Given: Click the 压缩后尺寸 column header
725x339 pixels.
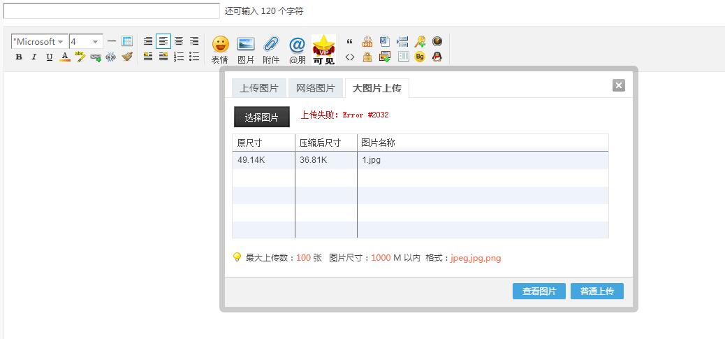Looking at the screenshot, I should coord(326,143).
